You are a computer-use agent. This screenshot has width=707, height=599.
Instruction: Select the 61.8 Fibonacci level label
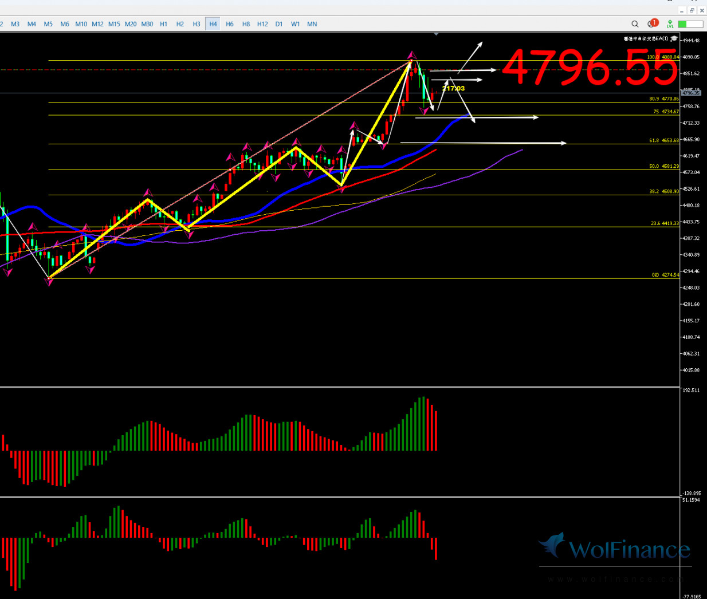(x=663, y=140)
